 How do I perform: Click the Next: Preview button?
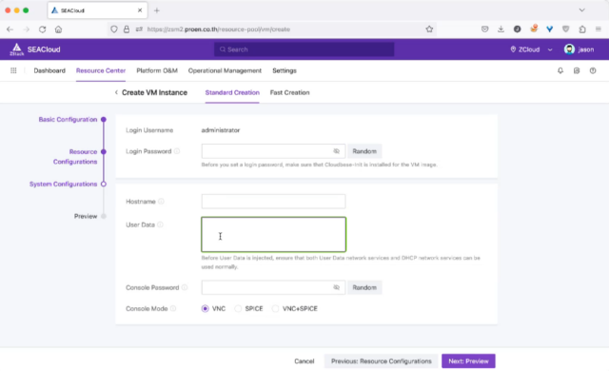point(468,361)
